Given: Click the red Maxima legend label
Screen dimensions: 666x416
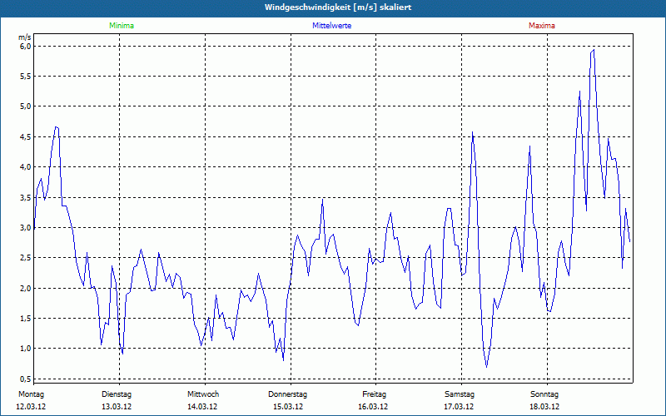Looking at the screenshot, I should (x=542, y=26).
